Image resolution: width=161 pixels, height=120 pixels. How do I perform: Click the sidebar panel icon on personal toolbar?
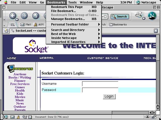click(13, 25)
